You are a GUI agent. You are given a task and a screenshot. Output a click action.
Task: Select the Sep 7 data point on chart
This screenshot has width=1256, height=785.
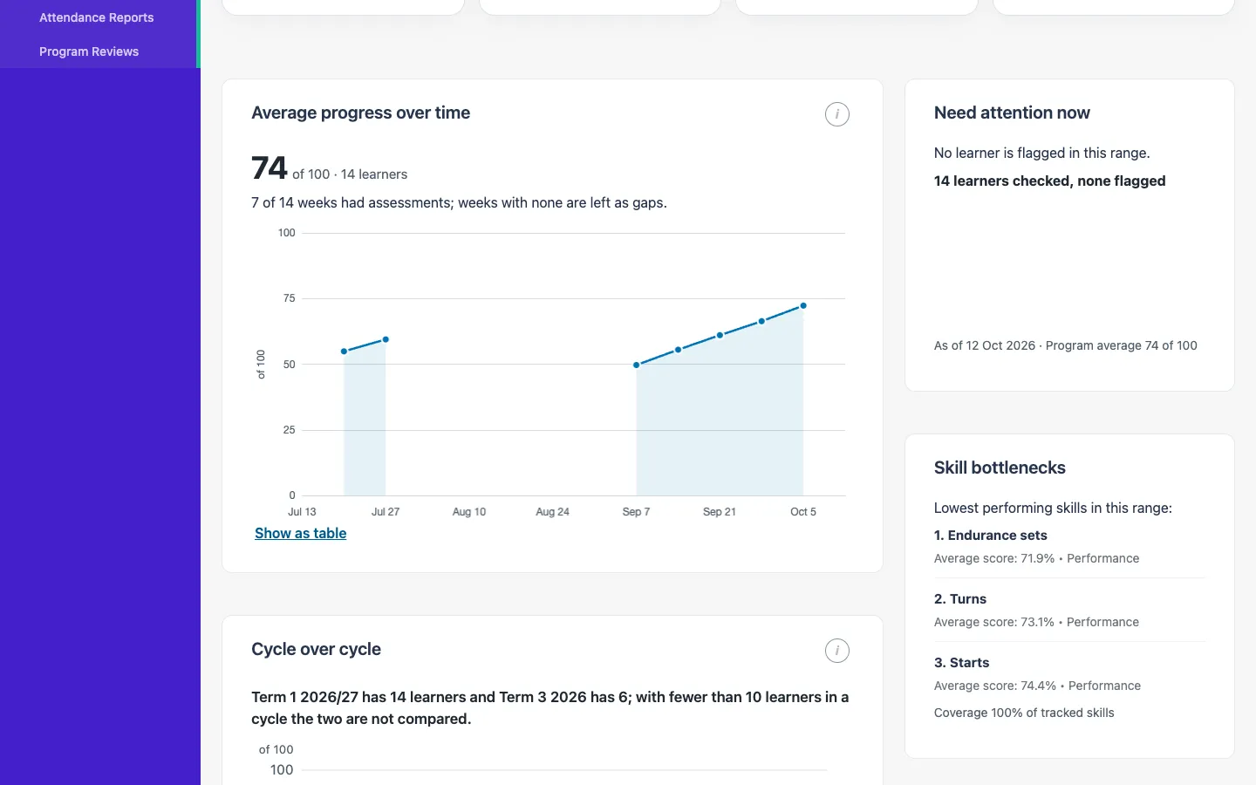pos(637,365)
